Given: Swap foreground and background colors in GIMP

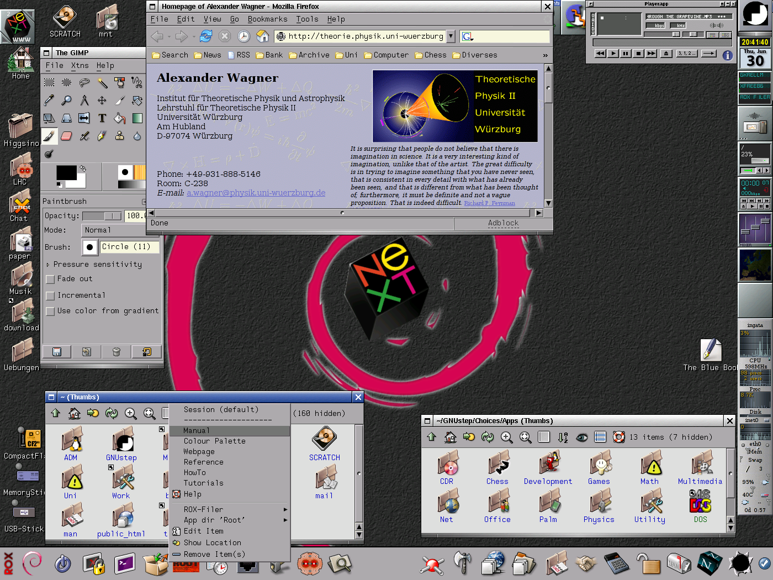Looking at the screenshot, I should click(83, 168).
